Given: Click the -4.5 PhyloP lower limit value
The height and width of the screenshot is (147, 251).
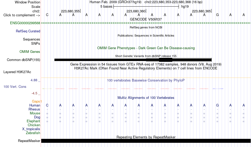Looking at the screenshot, I should [34, 93].
